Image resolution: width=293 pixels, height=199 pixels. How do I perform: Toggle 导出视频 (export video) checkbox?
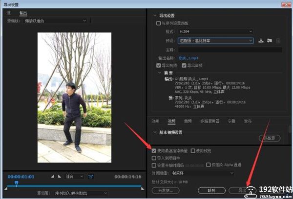point(158,65)
